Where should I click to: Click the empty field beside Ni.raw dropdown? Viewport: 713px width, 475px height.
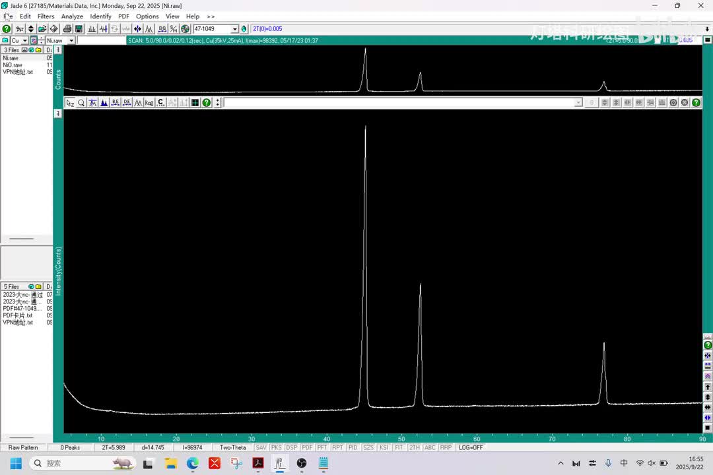pos(102,40)
